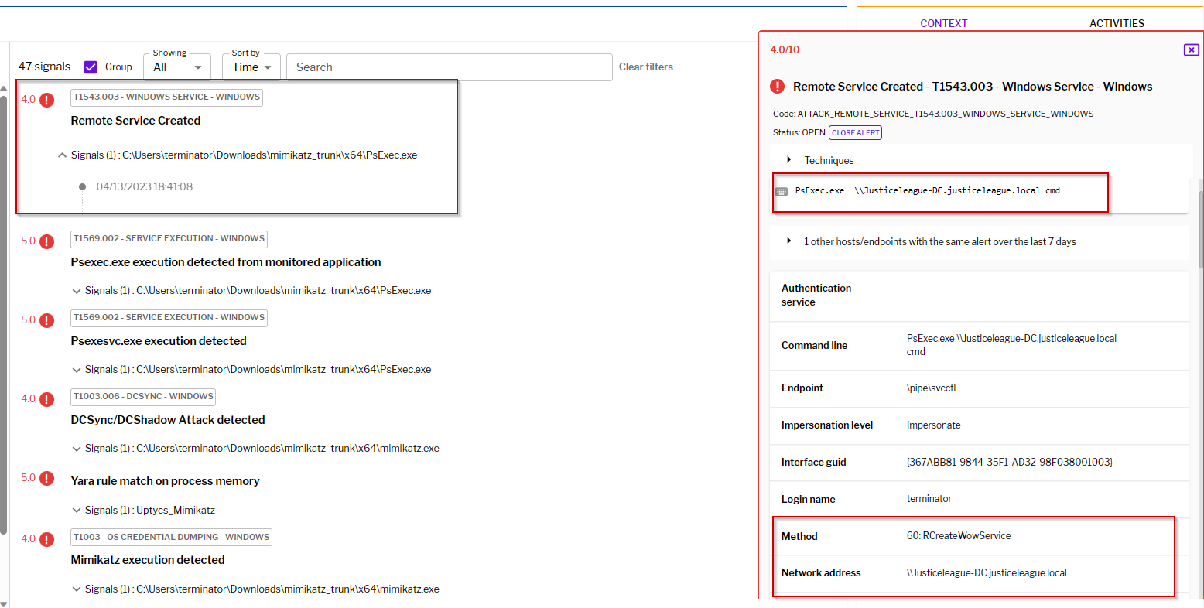Click the alert icon beside Mimikatz execution detected
The image size is (1204, 608).
[x=45, y=538]
